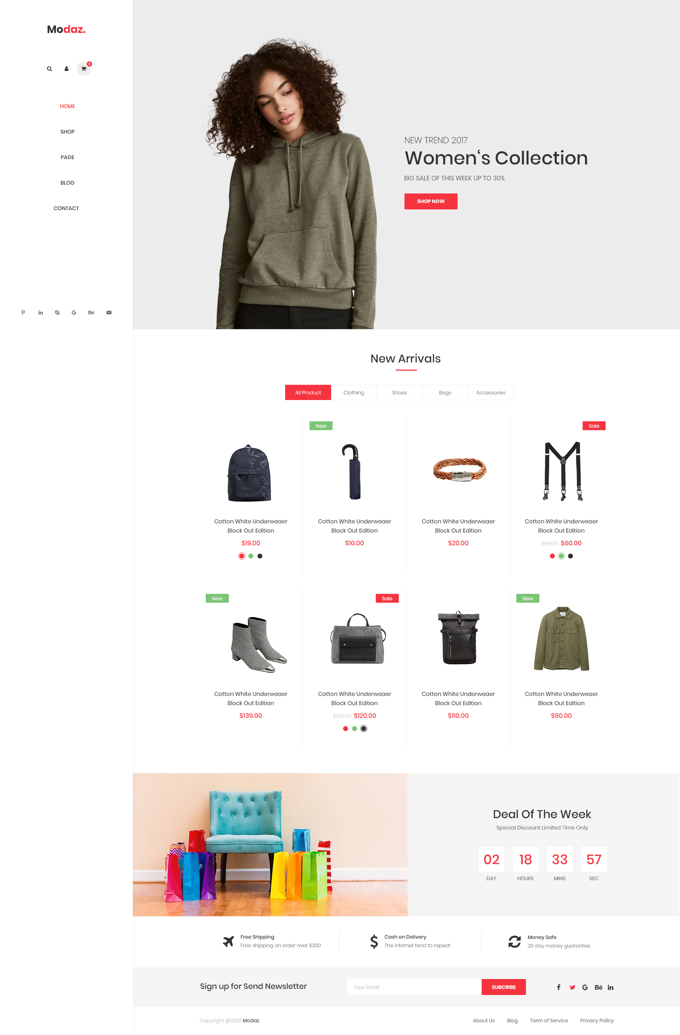Go to the CONTACT menu item
Viewport: 680px width, 1035px height.
coord(67,208)
